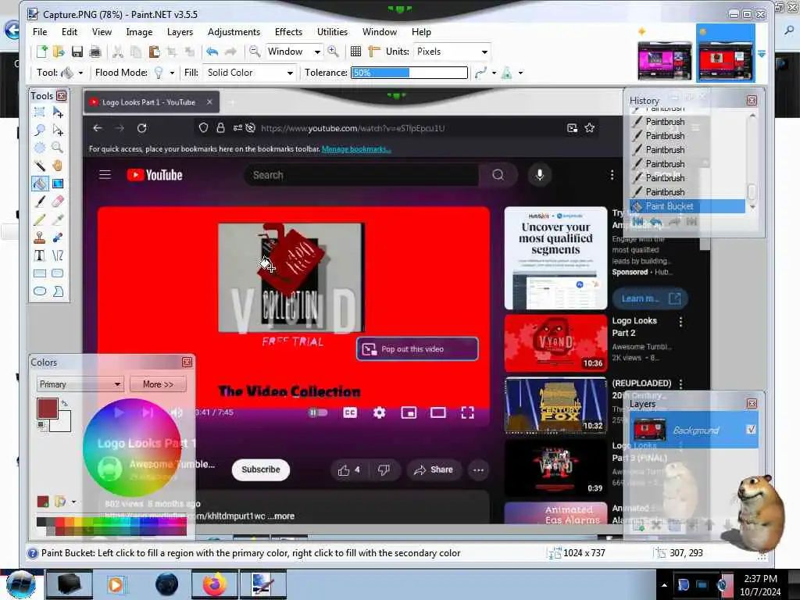Open the Edit menu
The image size is (800, 600).
coord(70,31)
